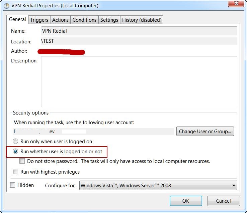247x213 pixels.
Task: Click the clock icon in the title bar
Action: tap(6, 6)
